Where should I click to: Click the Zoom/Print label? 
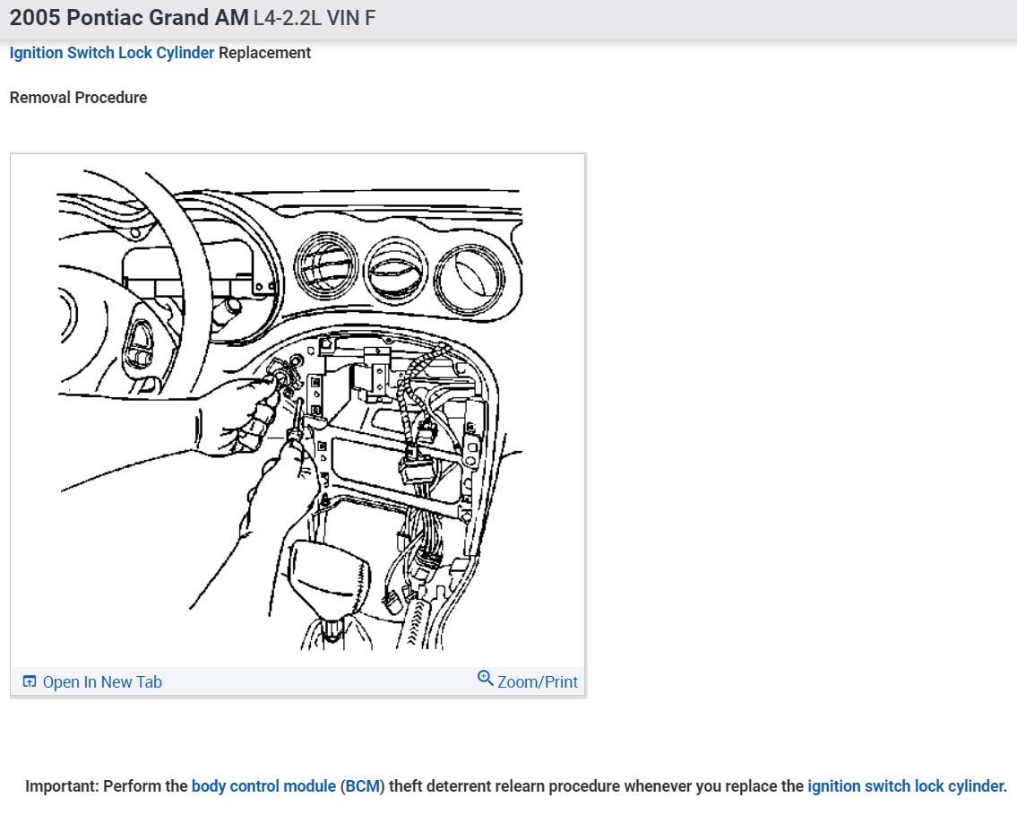[x=537, y=681]
